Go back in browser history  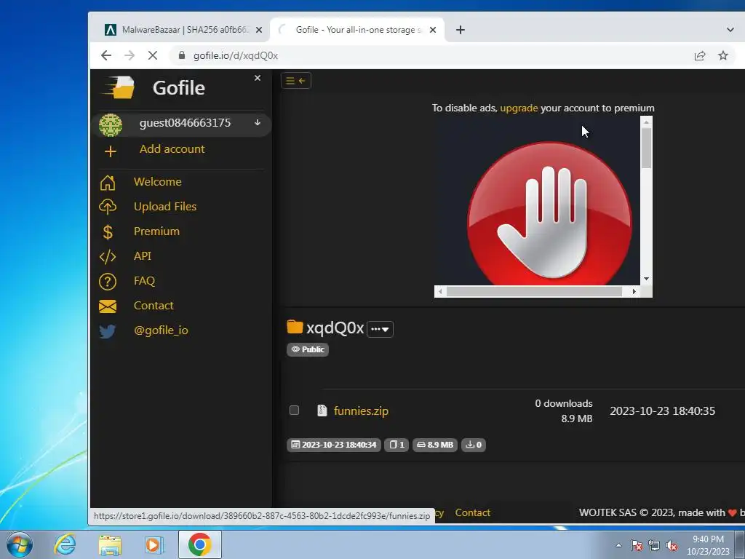[106, 55]
